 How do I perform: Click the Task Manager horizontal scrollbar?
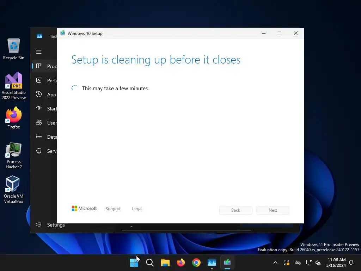(x=186, y=230)
